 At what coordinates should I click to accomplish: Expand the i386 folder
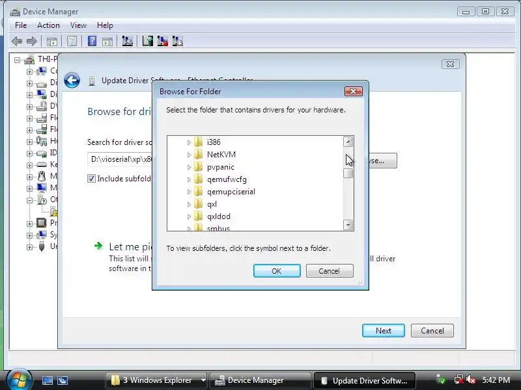189,142
